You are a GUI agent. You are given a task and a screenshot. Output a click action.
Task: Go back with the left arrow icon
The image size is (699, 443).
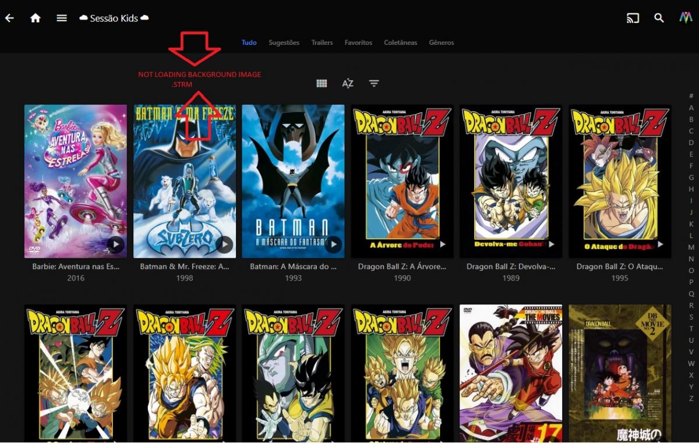9,18
